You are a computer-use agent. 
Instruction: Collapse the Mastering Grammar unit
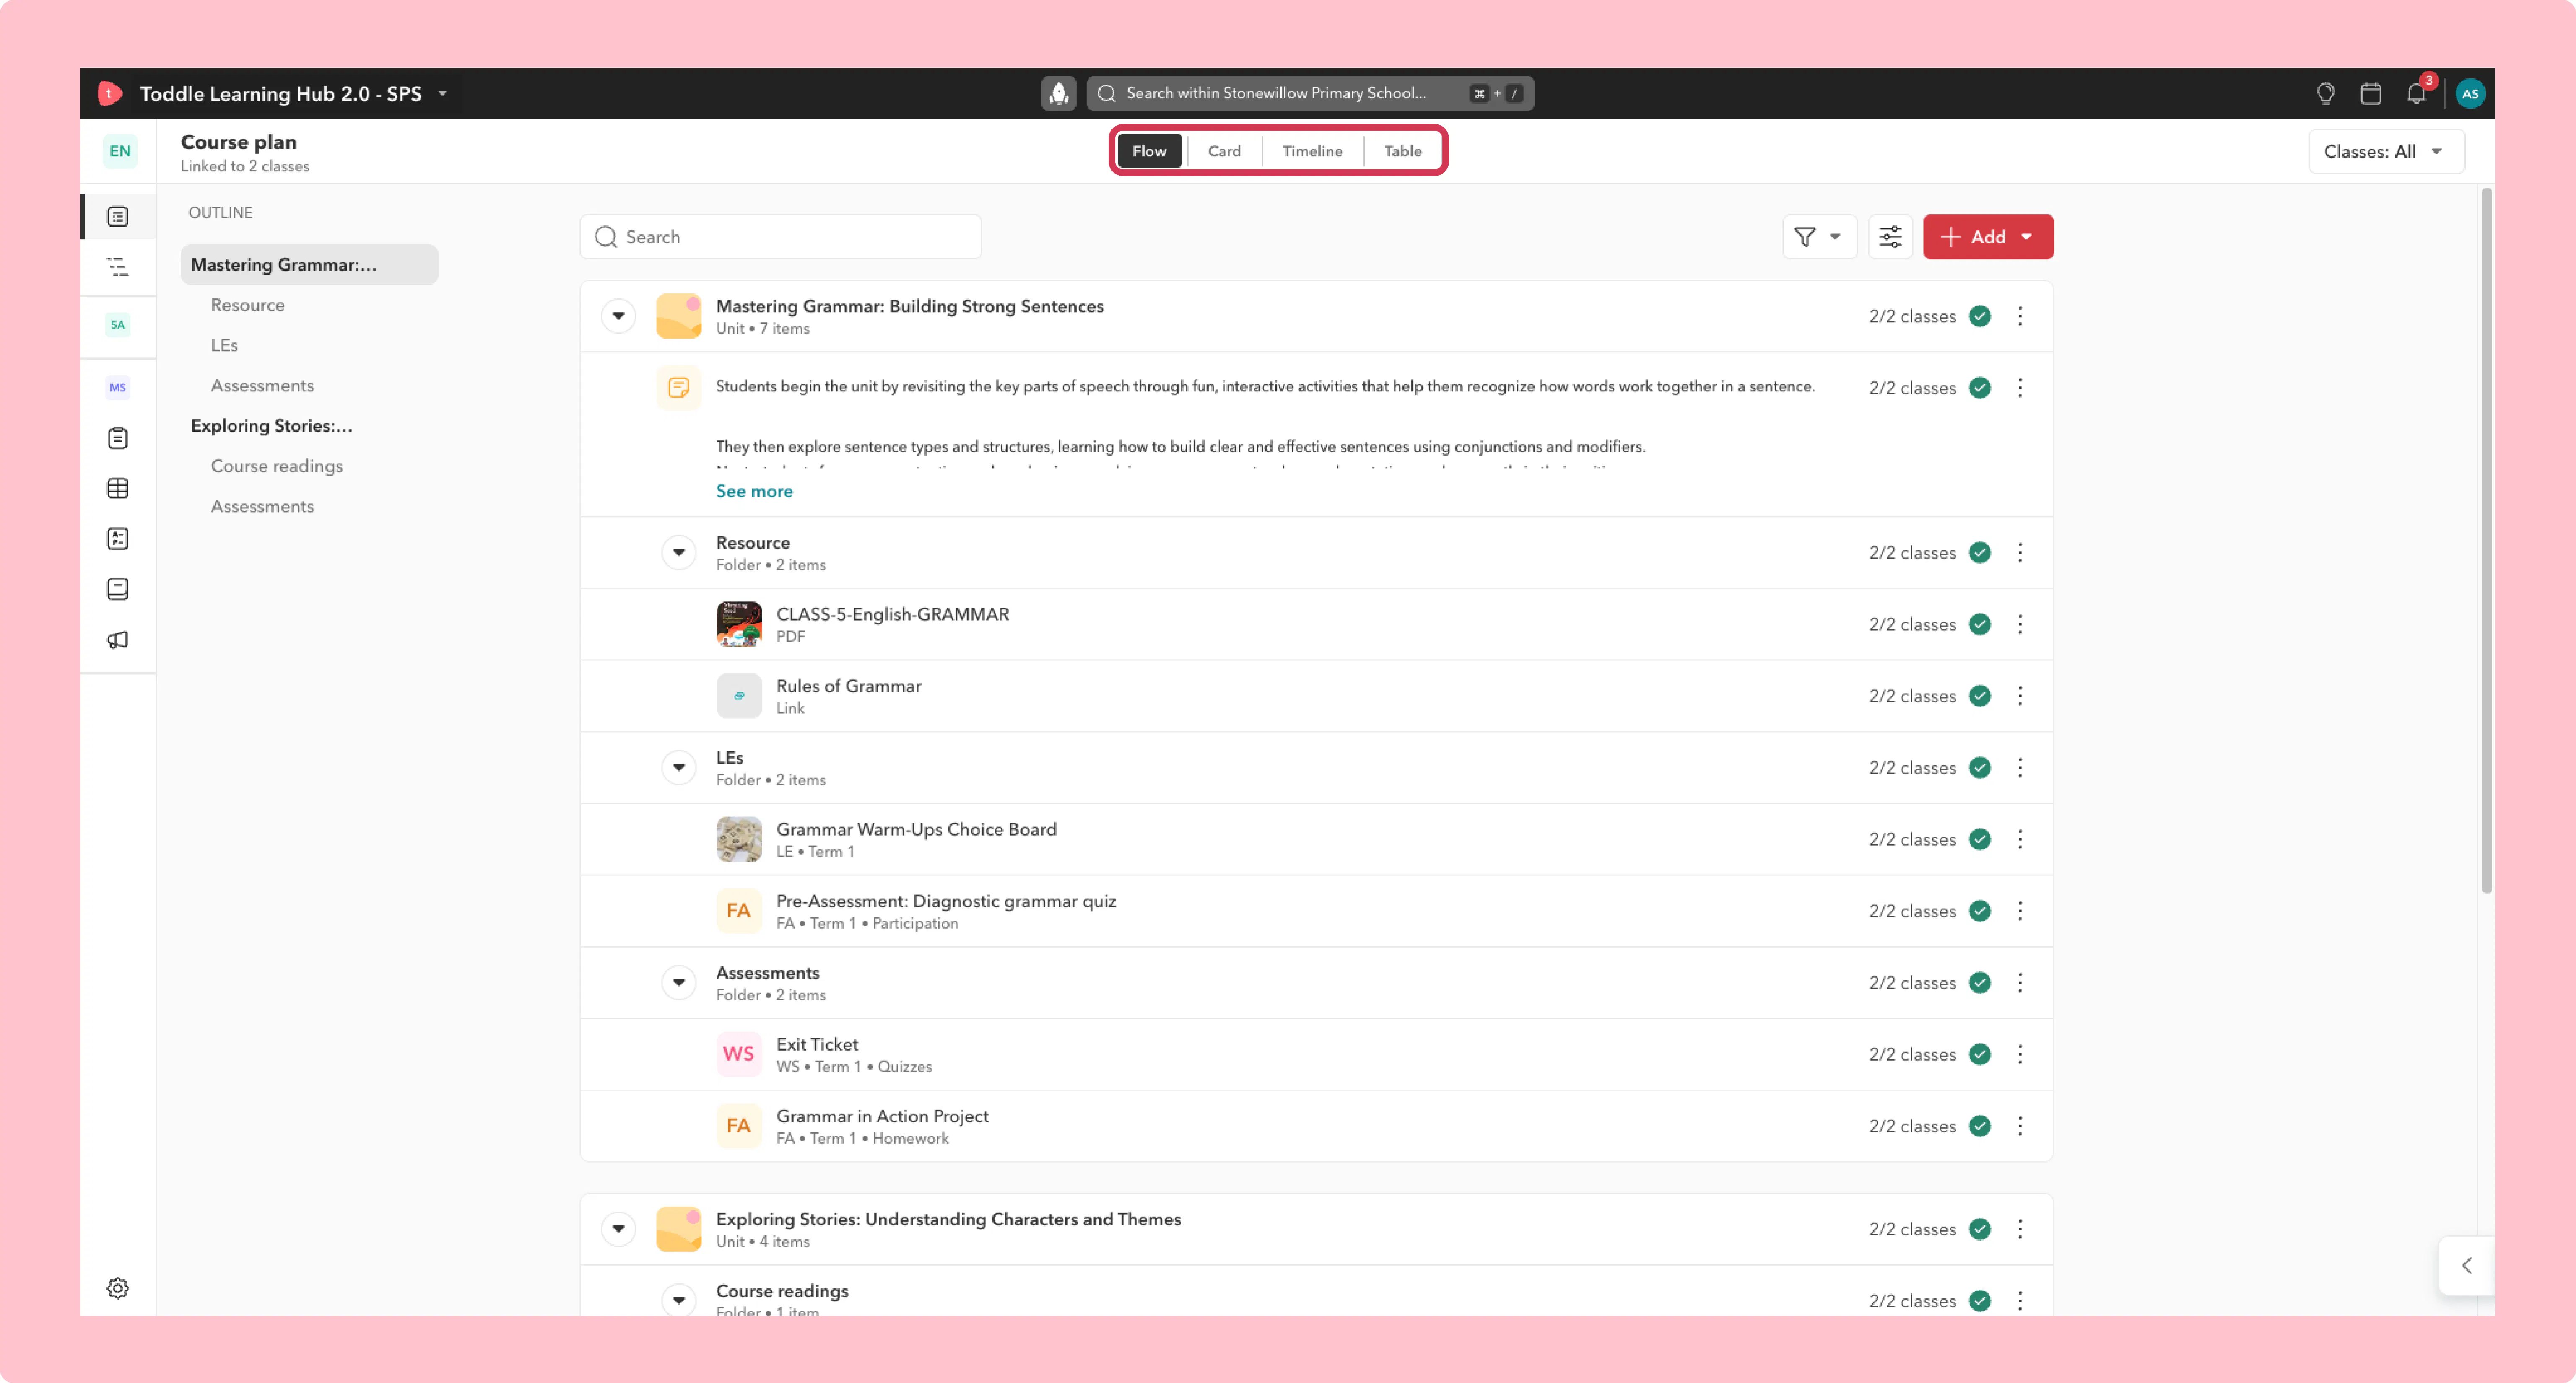[x=618, y=316]
